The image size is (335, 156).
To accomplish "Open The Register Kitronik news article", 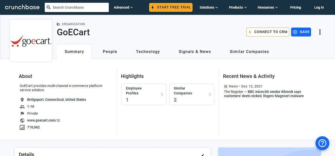I will point(264,94).
